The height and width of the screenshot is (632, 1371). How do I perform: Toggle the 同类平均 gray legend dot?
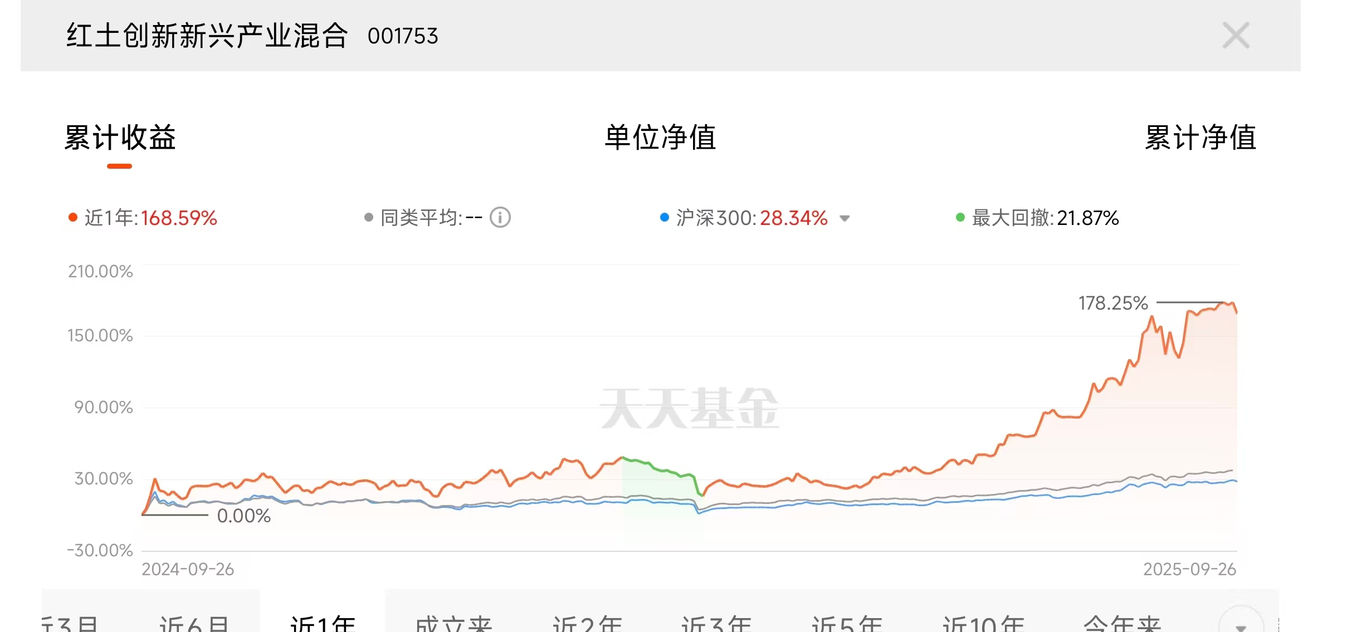pyautogui.click(x=368, y=218)
